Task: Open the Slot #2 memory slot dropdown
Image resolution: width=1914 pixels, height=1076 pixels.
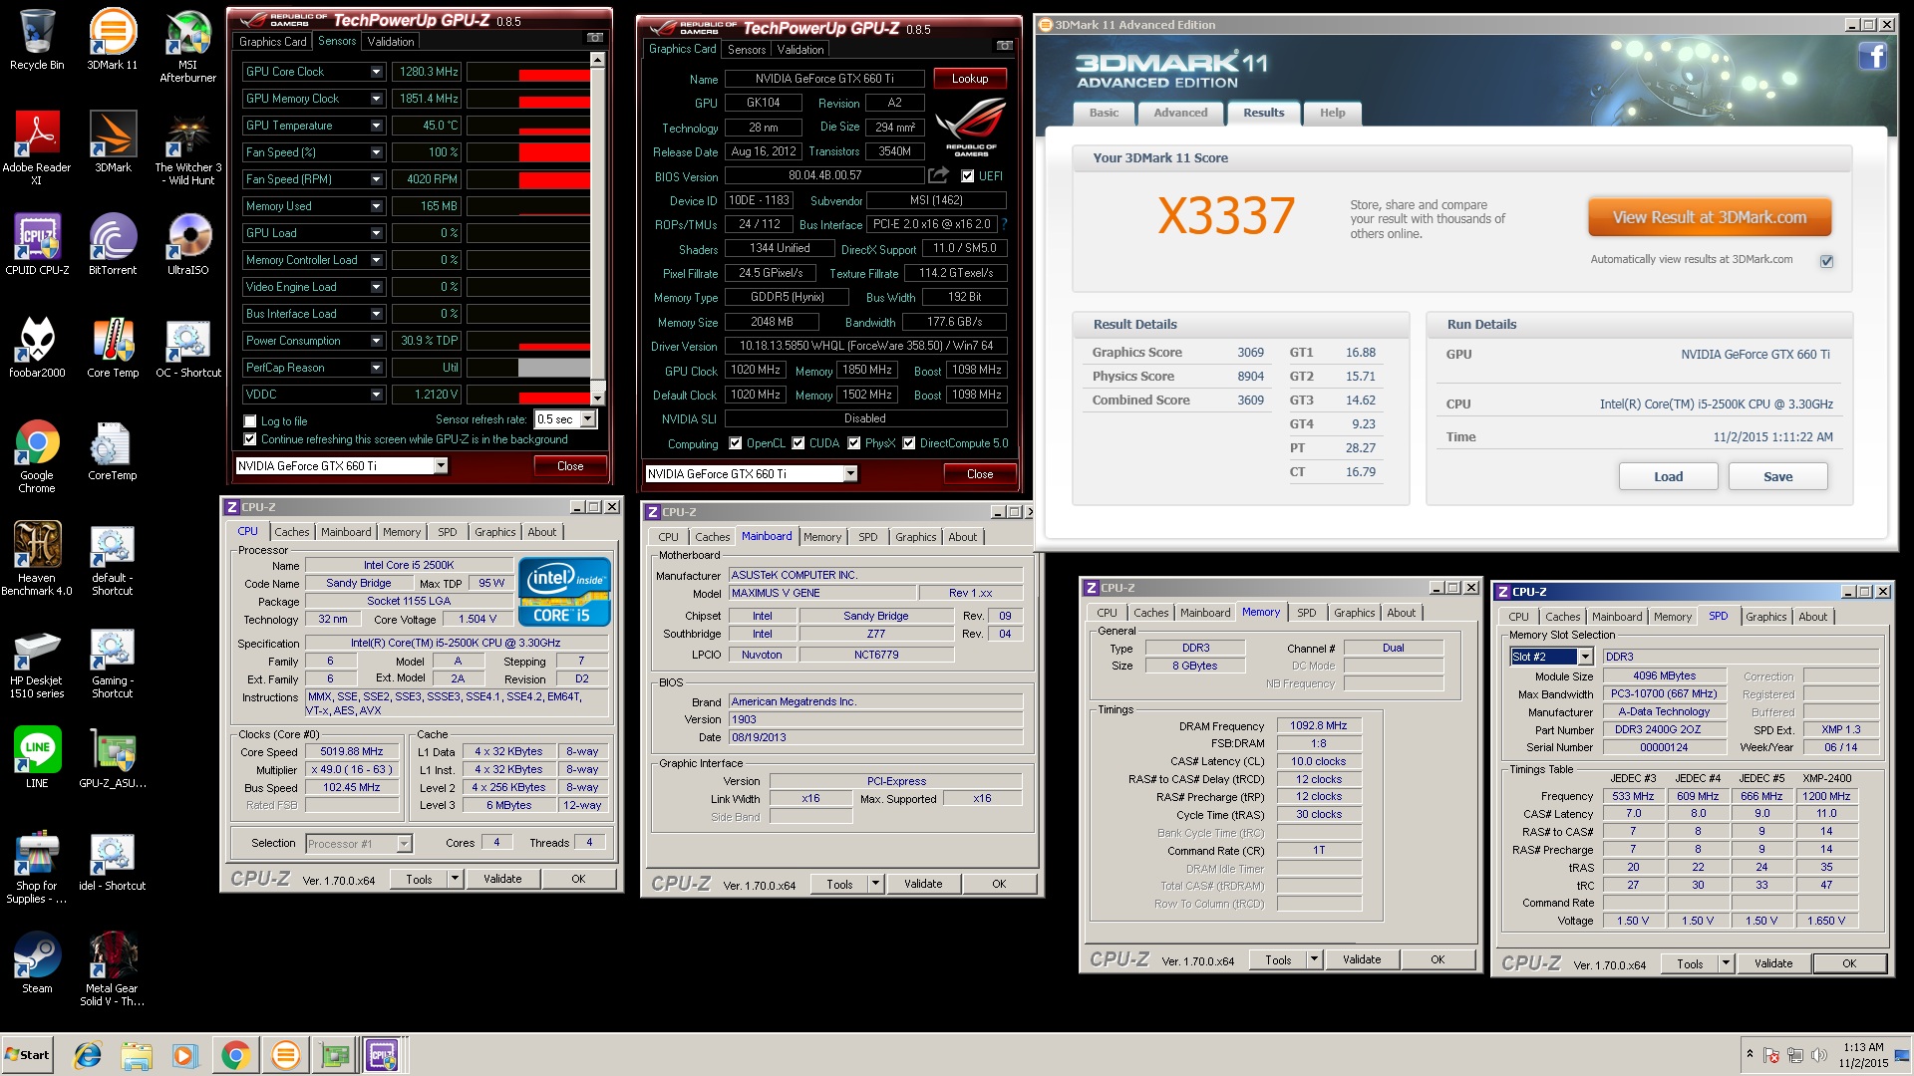Action: (1585, 657)
